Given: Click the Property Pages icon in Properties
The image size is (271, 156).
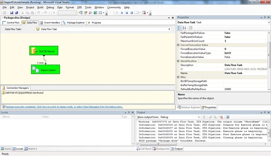Looking at the screenshot, I should (x=191, y=28).
